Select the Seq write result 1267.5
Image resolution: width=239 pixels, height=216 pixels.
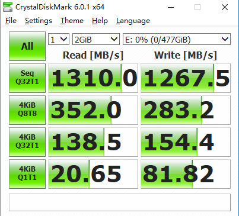(186, 78)
